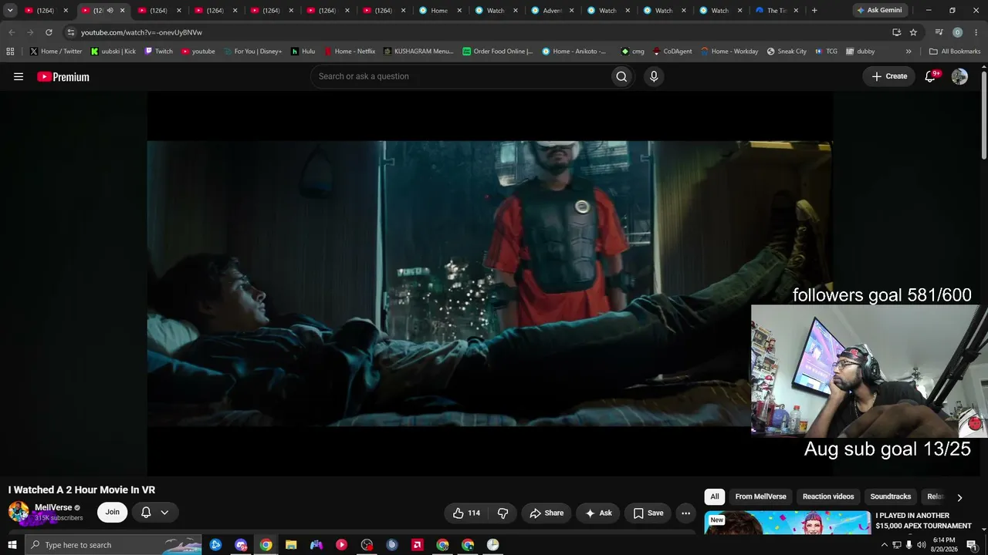Viewport: 988px width, 555px height.
Task: Open the clock app in taskbar
Action: click(x=492, y=545)
